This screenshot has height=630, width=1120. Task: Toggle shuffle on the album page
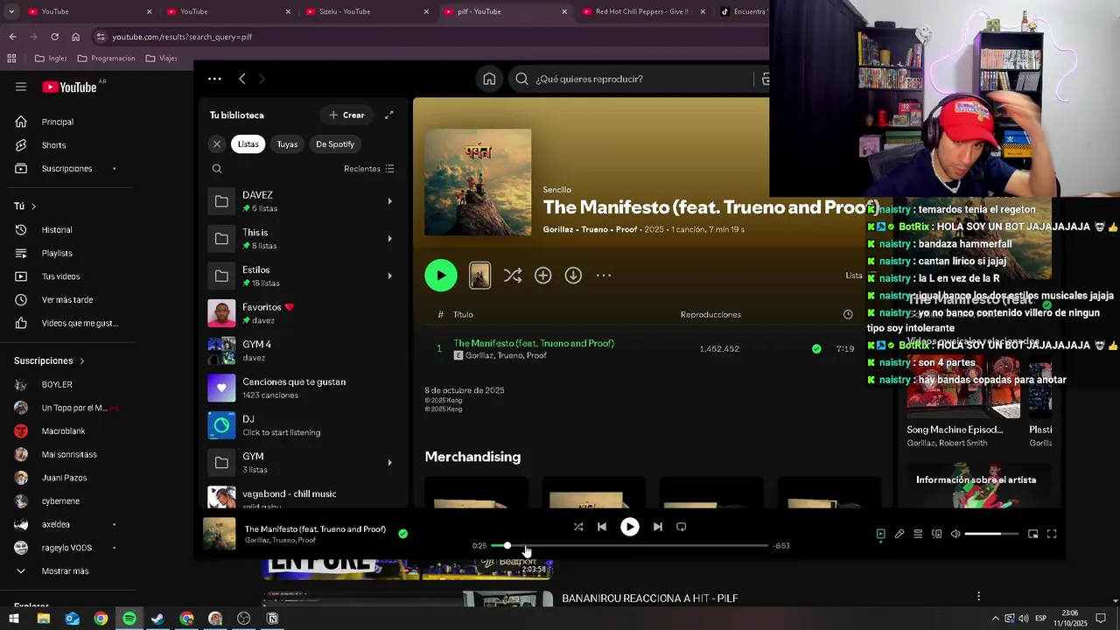pos(513,276)
